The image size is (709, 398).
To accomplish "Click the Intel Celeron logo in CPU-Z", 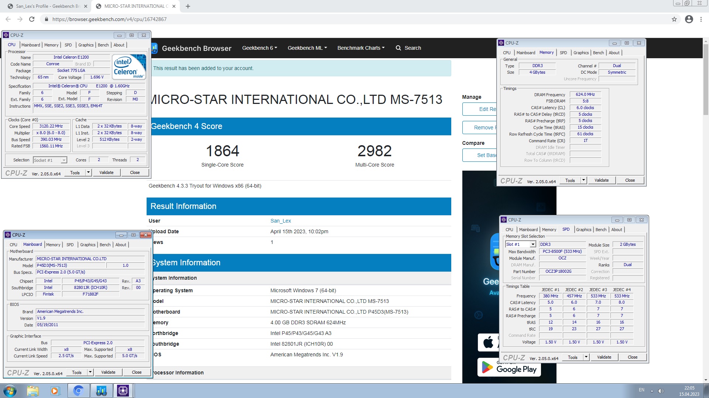I will click(129, 67).
